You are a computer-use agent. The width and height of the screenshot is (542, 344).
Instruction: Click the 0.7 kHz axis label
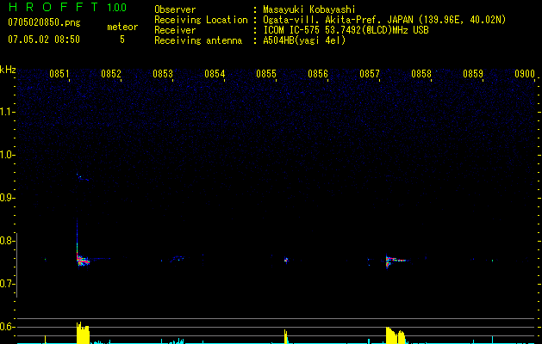coord(7,284)
